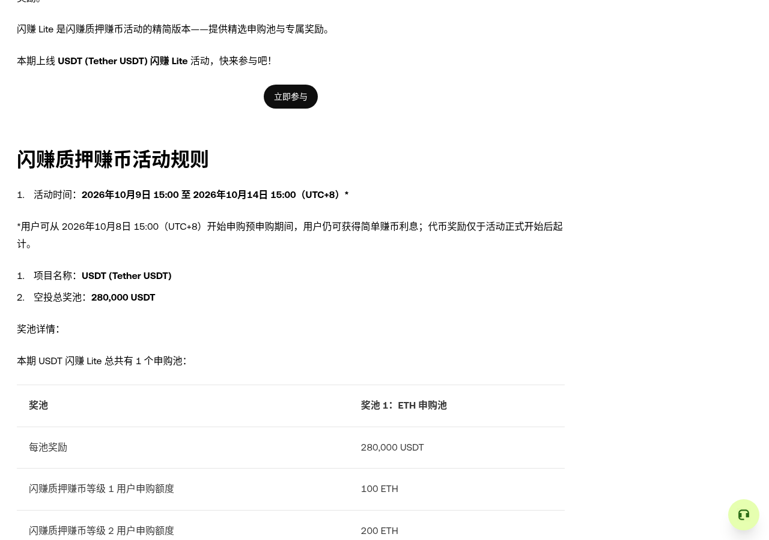The height and width of the screenshot is (540, 769).
Task: Click the 等级 1 用户申购额度 row label
Action: pyautogui.click(x=102, y=488)
